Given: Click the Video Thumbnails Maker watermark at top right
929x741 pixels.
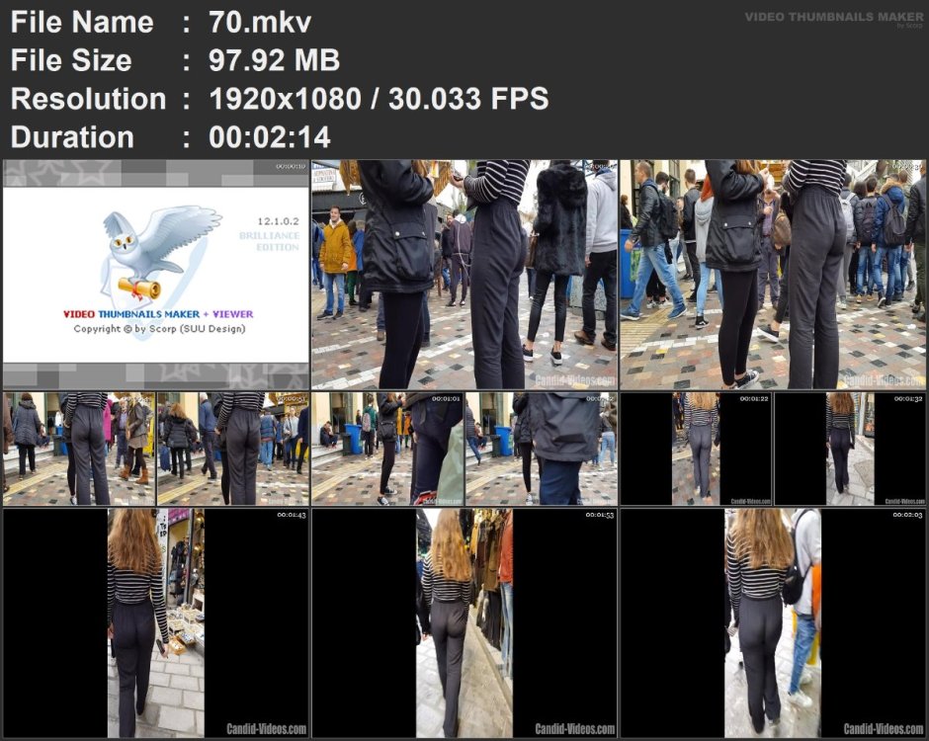Looking at the screenshot, I should coord(834,19).
